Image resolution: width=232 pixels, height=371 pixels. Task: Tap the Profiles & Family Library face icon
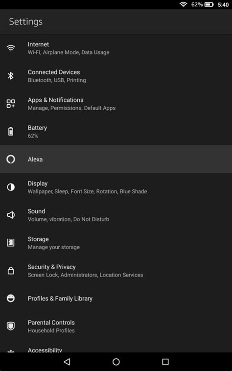[11, 299]
